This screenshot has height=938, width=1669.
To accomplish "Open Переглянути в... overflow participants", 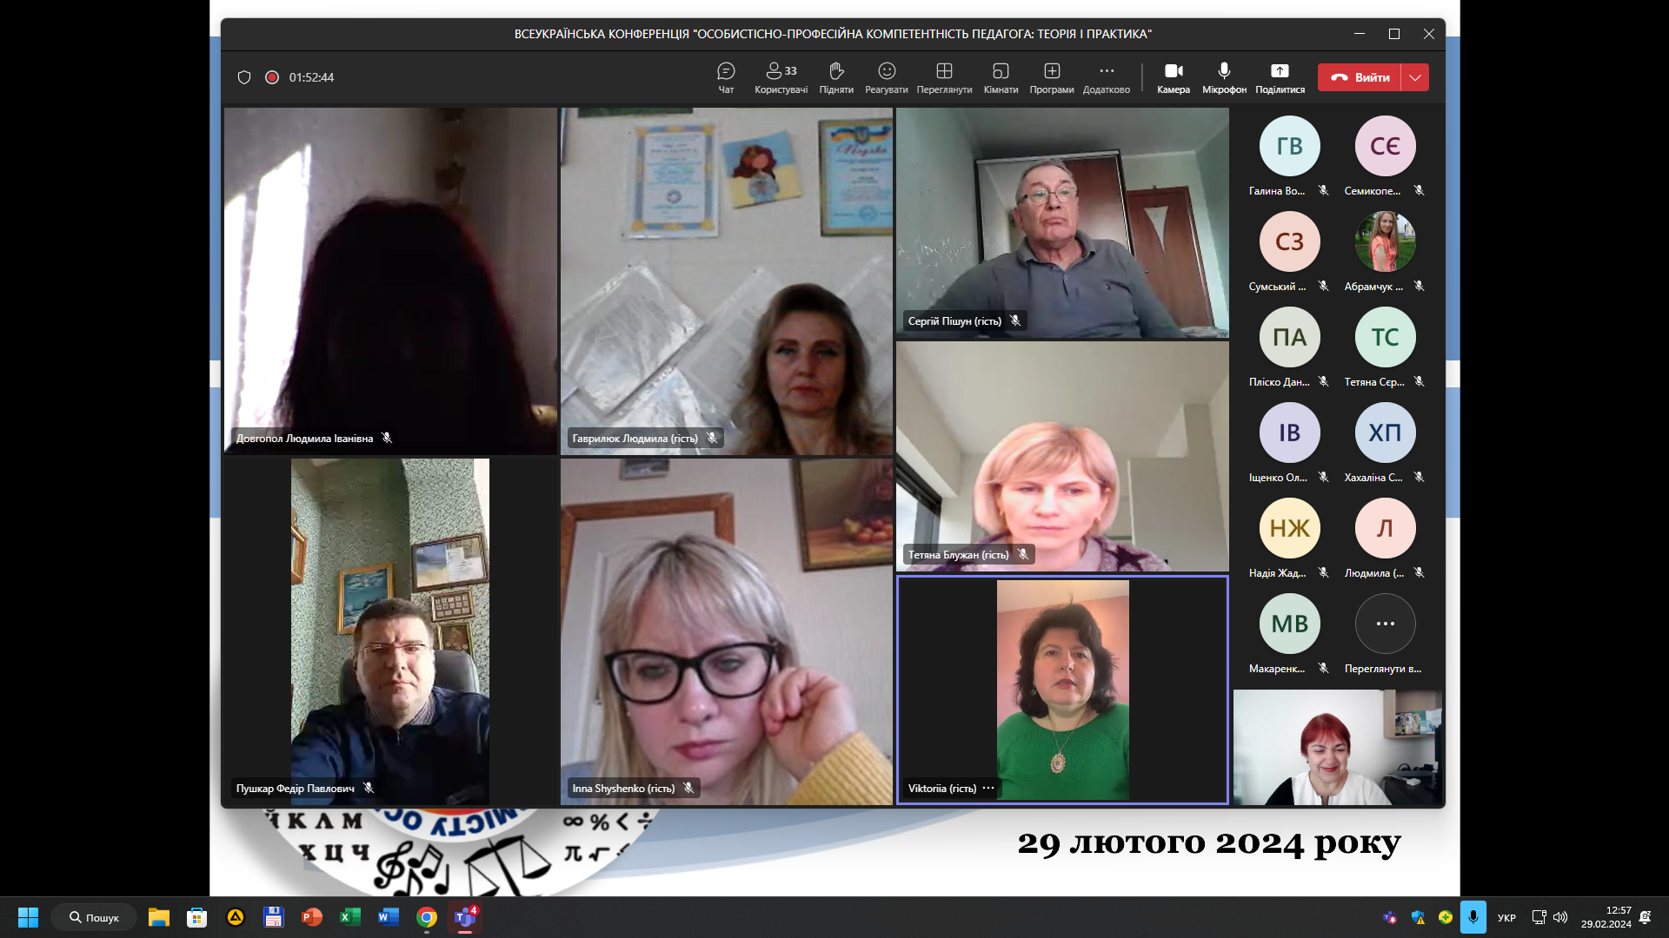I will (x=1385, y=624).
